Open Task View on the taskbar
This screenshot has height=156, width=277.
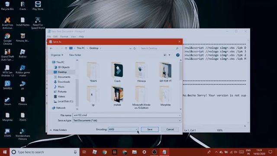coord(84,152)
